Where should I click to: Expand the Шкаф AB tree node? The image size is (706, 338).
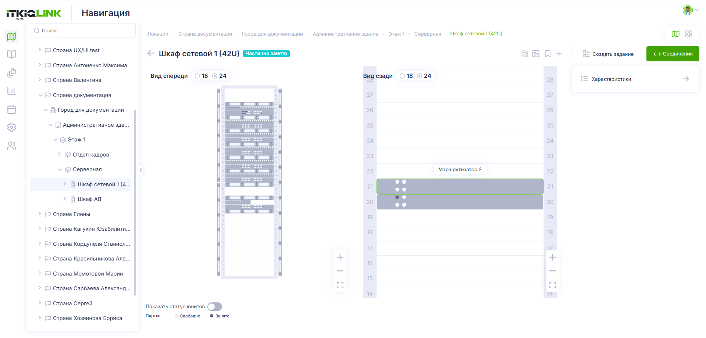[64, 199]
